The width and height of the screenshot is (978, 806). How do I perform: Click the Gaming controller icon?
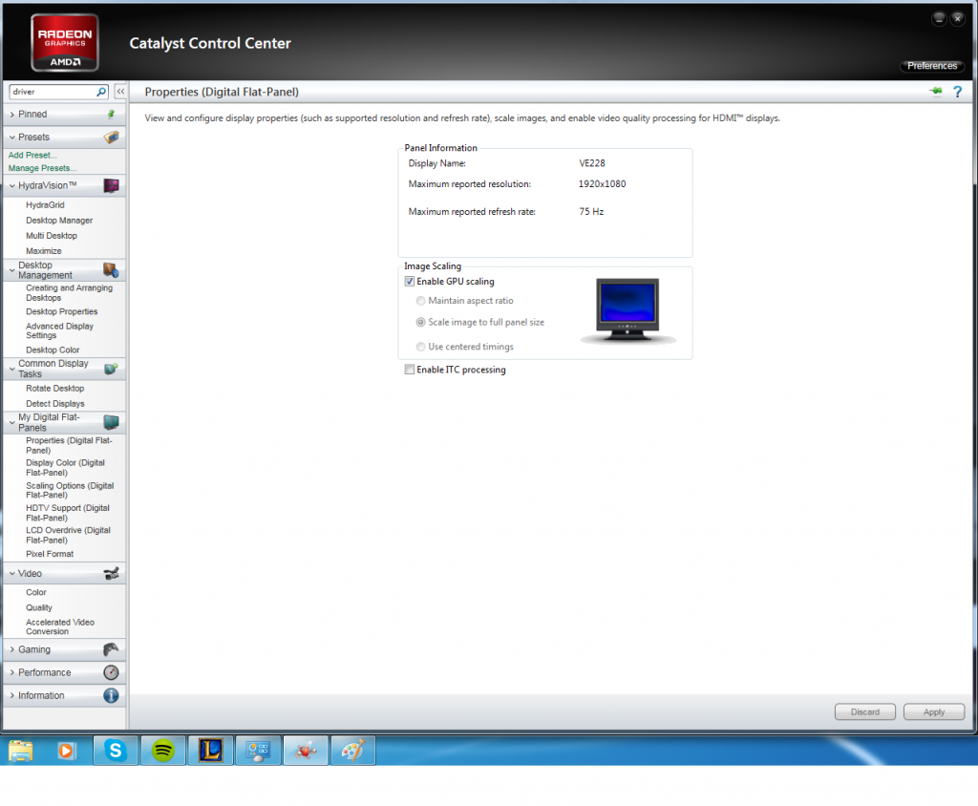coord(111,649)
